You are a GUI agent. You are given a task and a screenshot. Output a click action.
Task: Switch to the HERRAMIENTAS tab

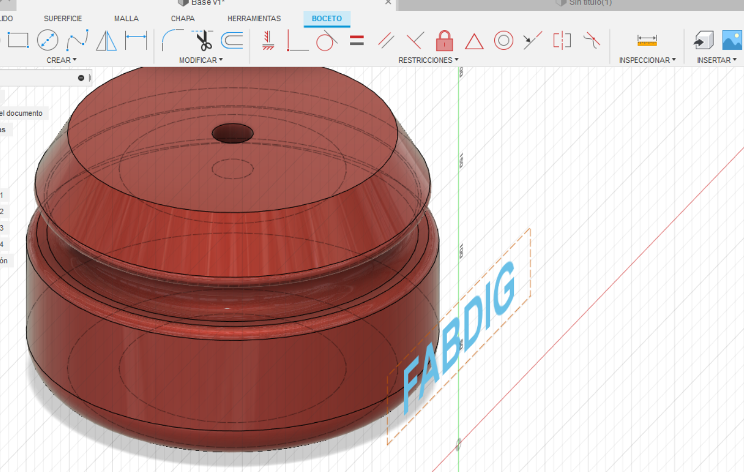(254, 19)
